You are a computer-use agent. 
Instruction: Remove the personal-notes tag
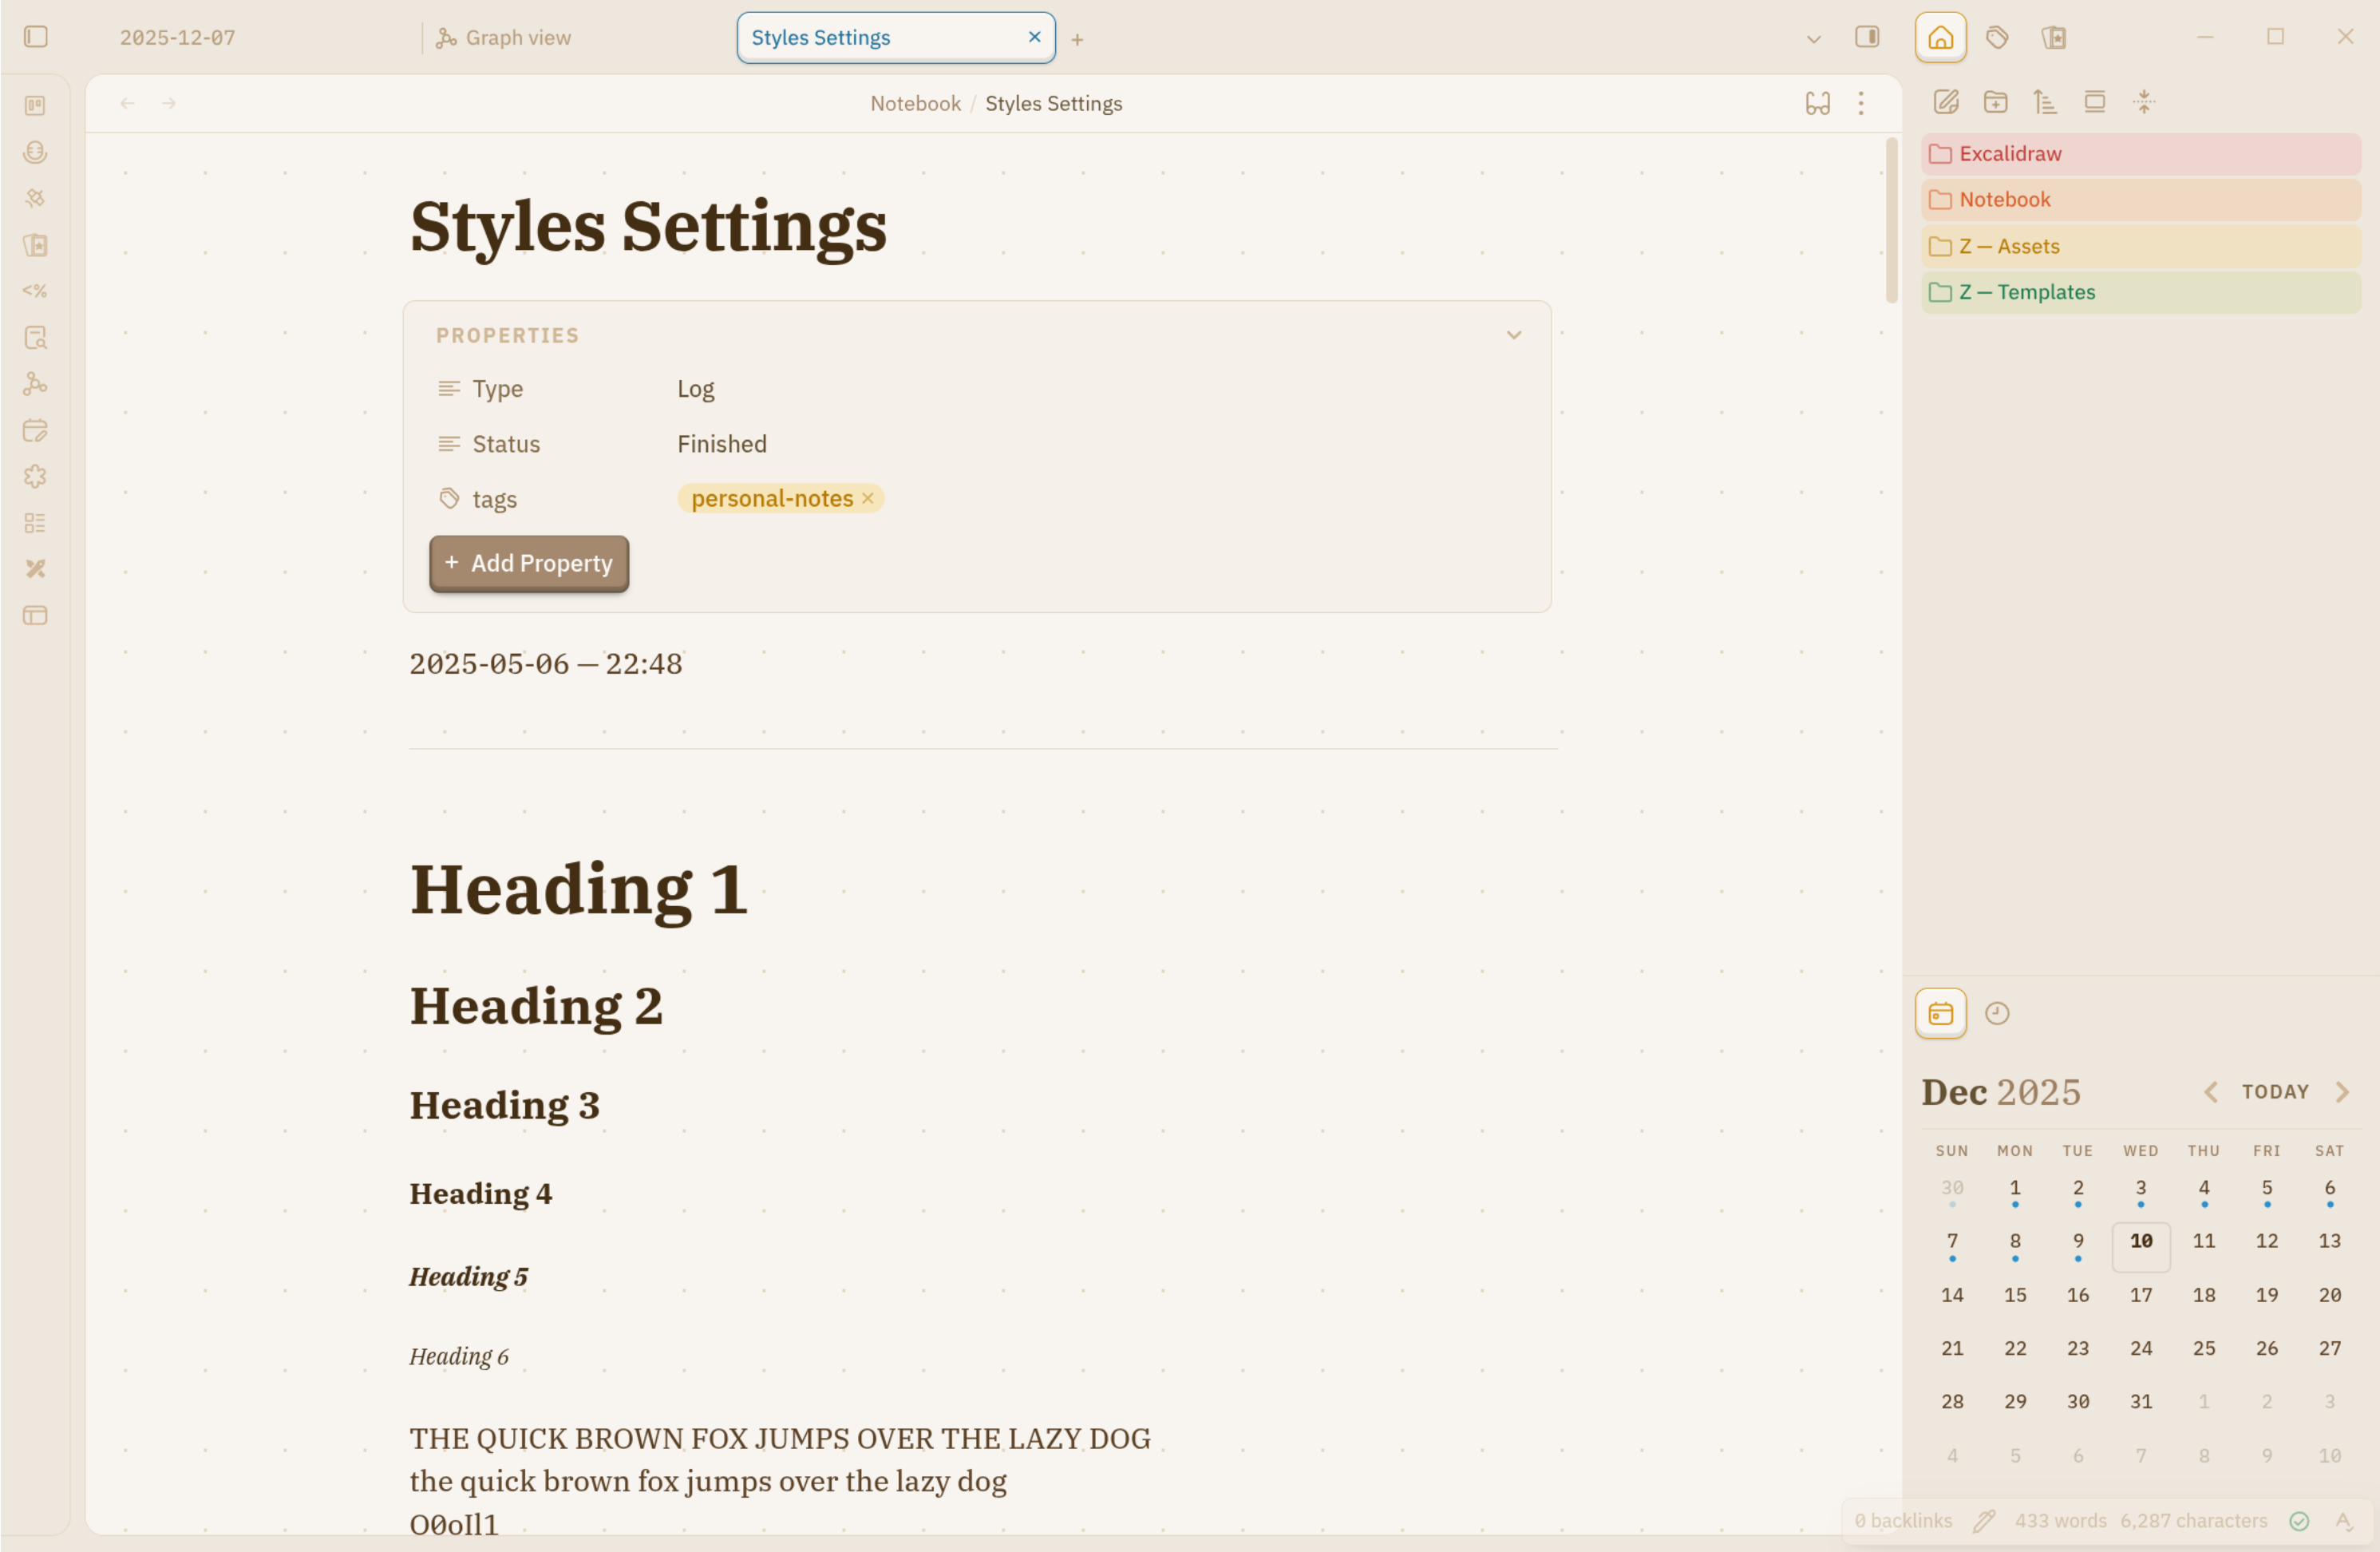point(867,498)
